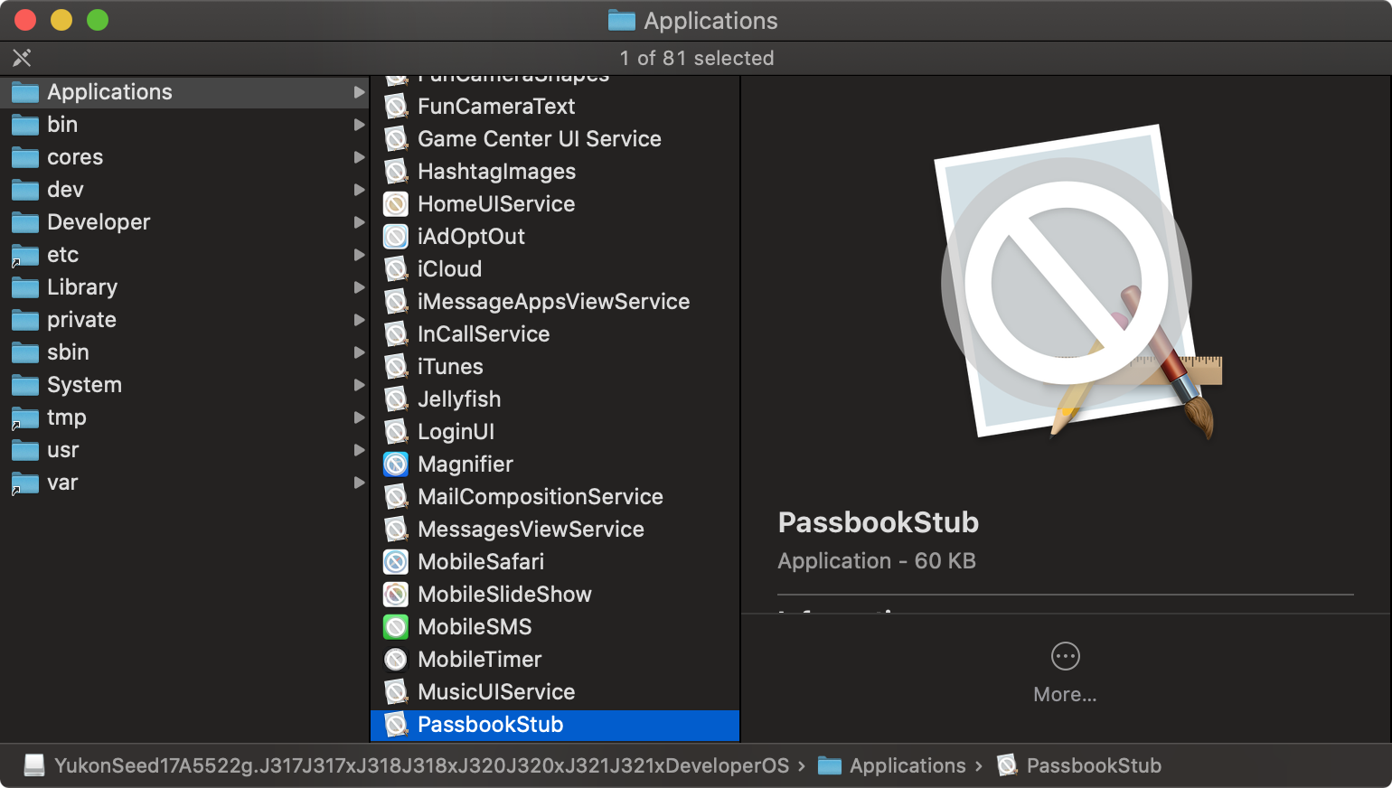The height and width of the screenshot is (788, 1392).
Task: Select the 'MusicUIService' file name
Action: pos(496,692)
